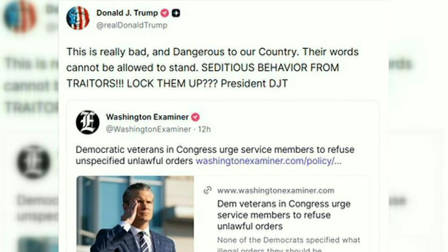The image size is (448, 252).
Task: Click the blurred background Examiner logo on the left
Action: 33,162
